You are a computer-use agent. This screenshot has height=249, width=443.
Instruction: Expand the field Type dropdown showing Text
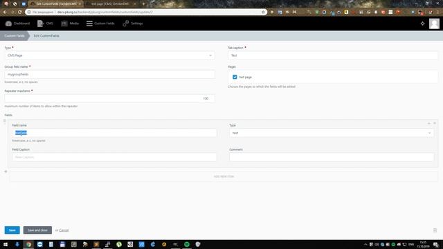tap(332, 133)
